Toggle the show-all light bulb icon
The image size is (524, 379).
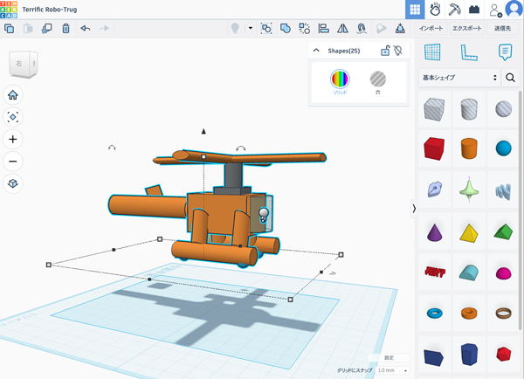[235, 29]
